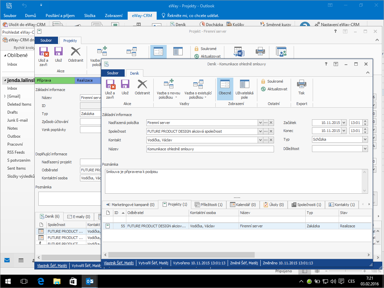Open Vazba s existující položkou in Deník
This screenshot has width=384, height=288.
(x=198, y=89)
